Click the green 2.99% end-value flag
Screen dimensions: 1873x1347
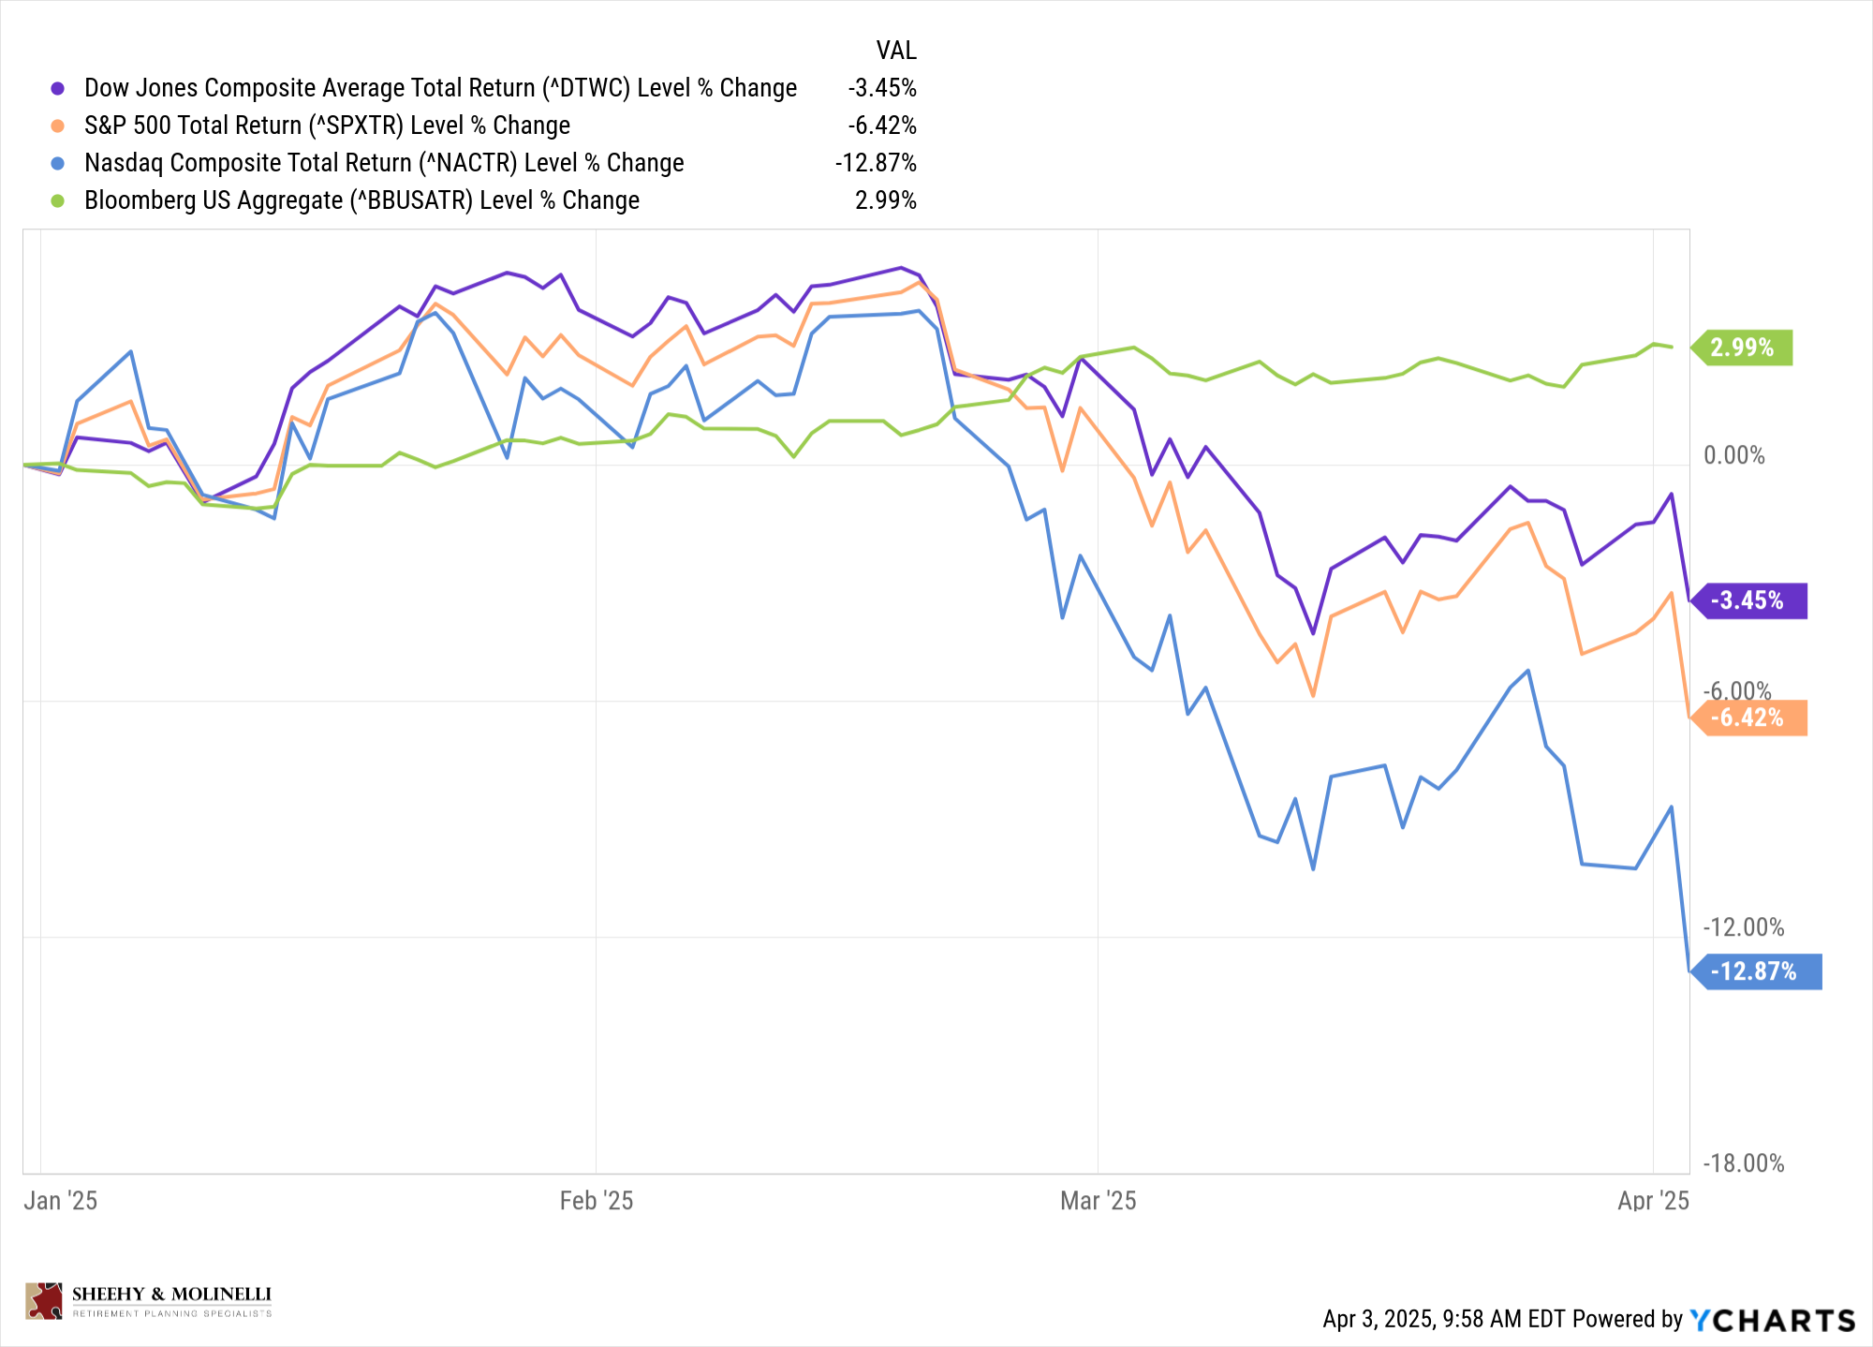click(x=1746, y=348)
